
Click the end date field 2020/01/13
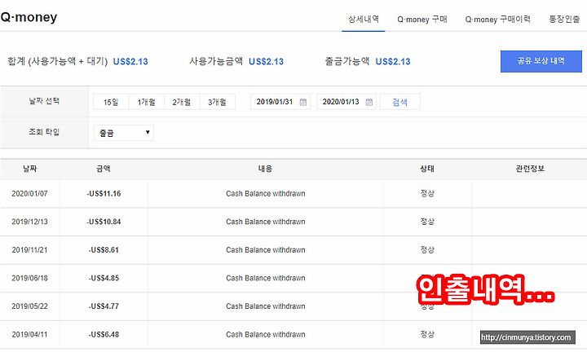[x=346, y=102]
